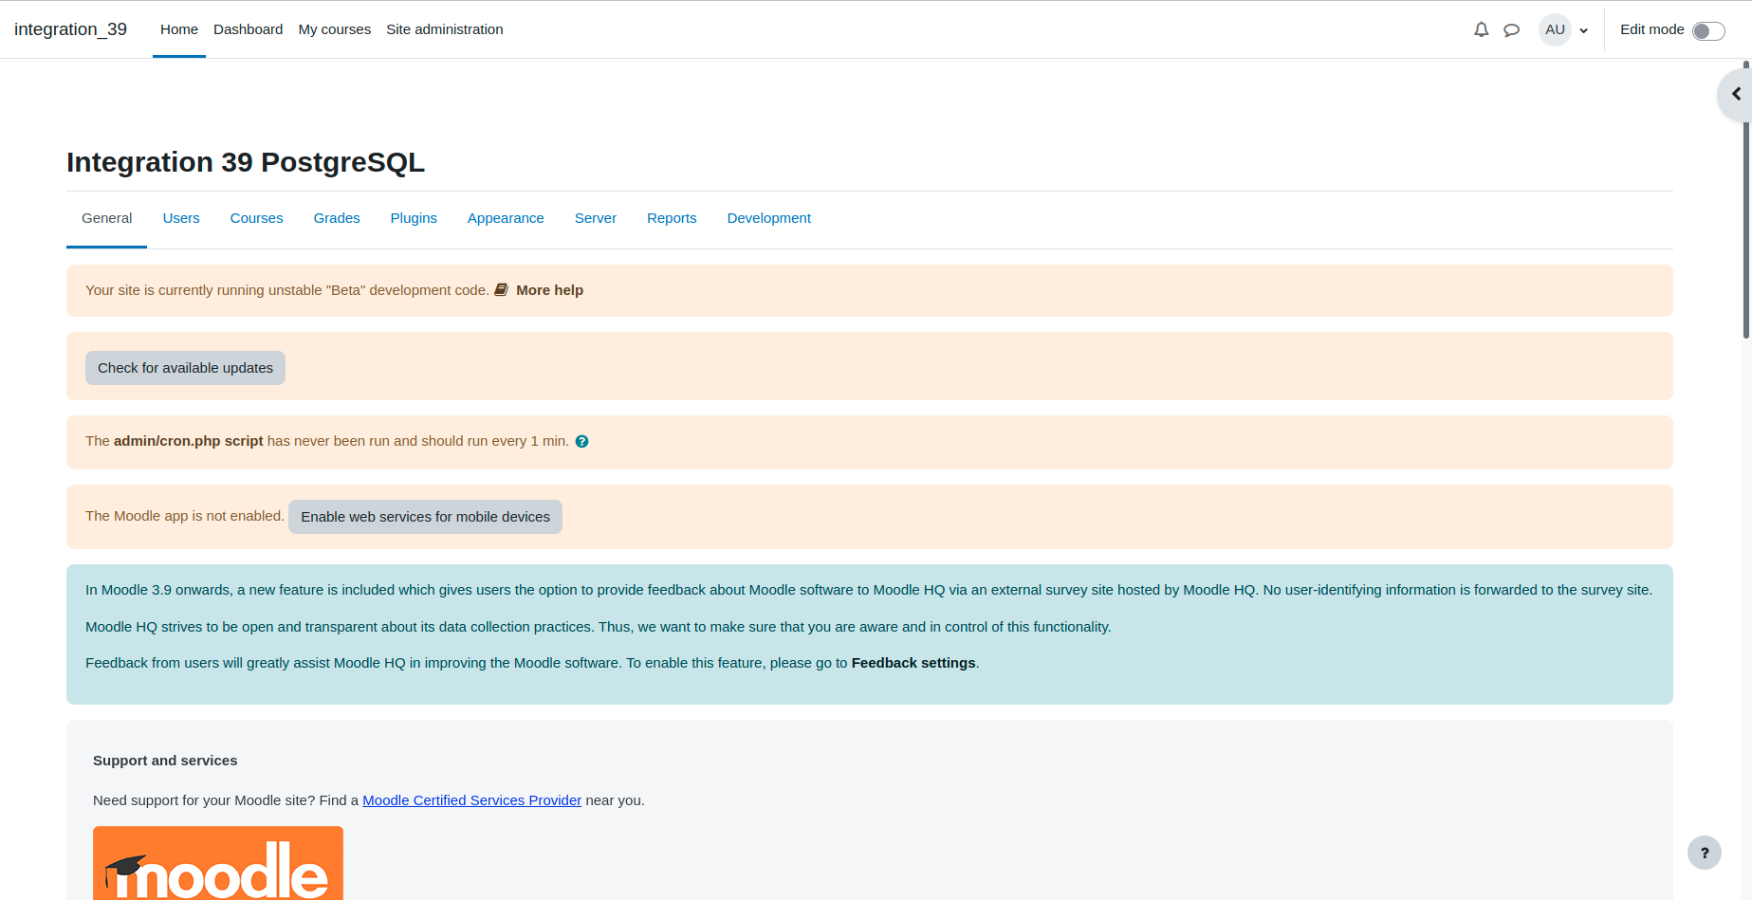
Task: Go to Home in the top navigation
Action: (x=179, y=29)
